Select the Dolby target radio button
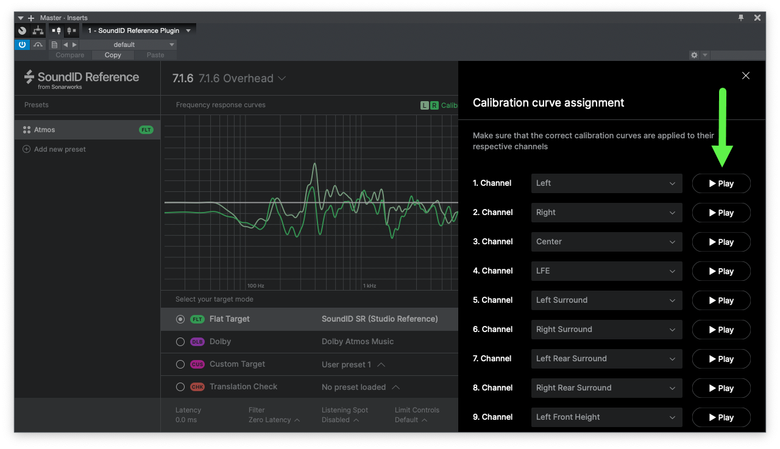 pos(180,342)
